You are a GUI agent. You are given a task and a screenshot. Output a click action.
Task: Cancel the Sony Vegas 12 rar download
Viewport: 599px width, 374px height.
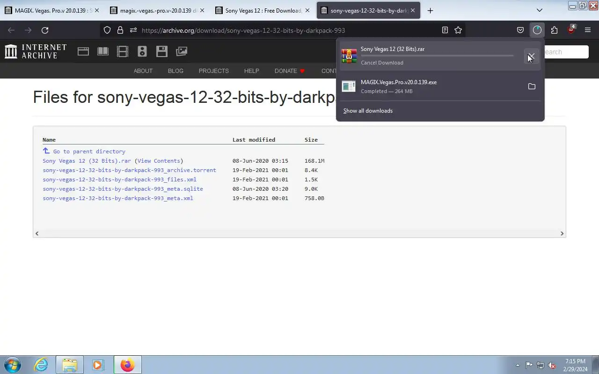pos(531,57)
